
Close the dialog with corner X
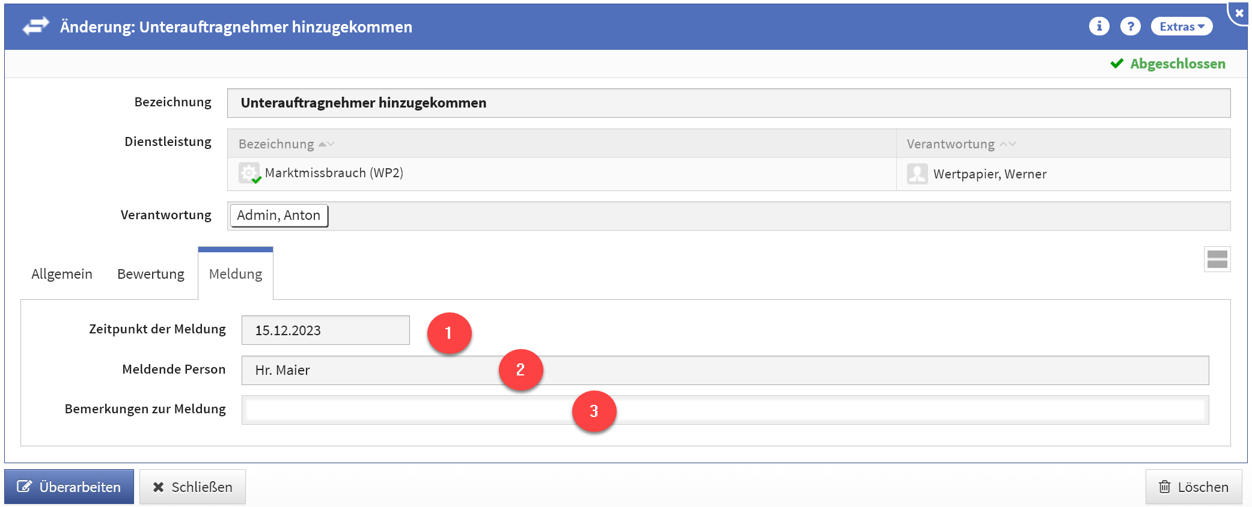pyautogui.click(x=1239, y=13)
